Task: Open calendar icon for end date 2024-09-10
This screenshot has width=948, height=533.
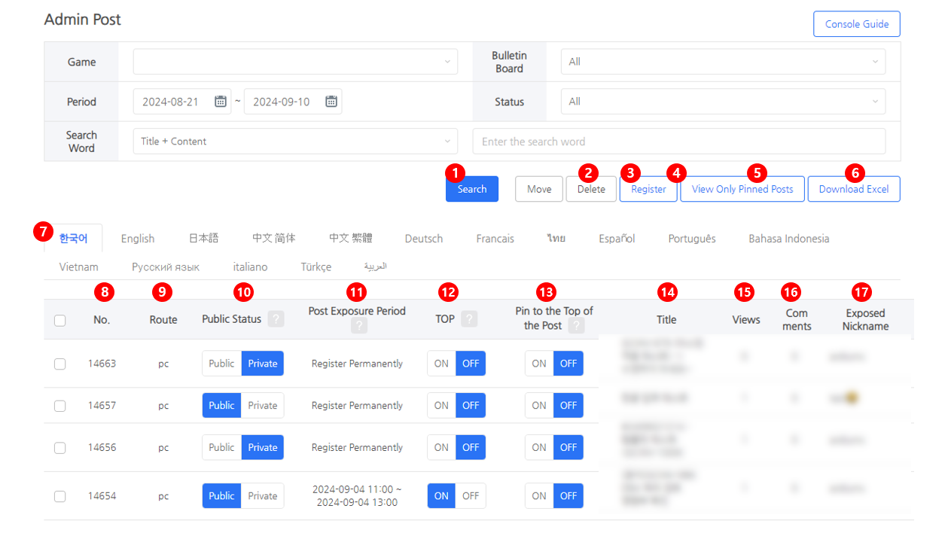Action: tap(331, 102)
